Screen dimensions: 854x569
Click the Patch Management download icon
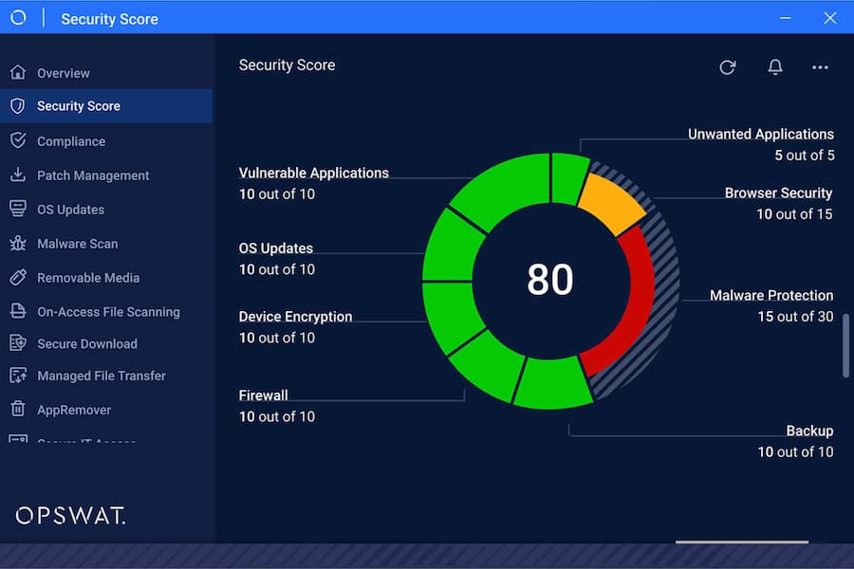17,175
